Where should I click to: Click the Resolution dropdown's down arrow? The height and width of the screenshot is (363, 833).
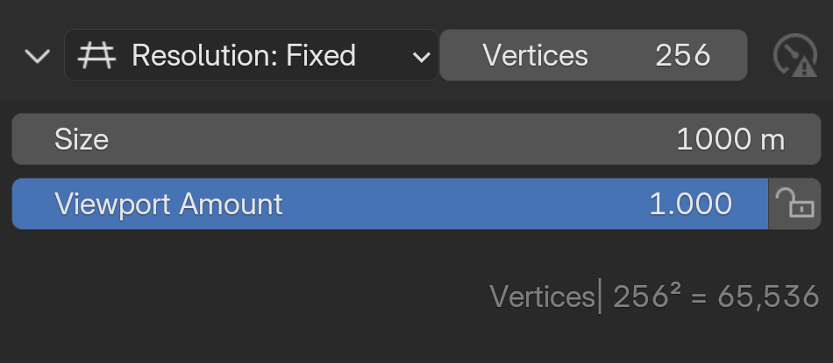pos(421,57)
